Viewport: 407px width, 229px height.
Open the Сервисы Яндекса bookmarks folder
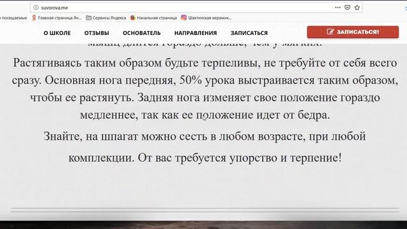[x=106, y=18]
